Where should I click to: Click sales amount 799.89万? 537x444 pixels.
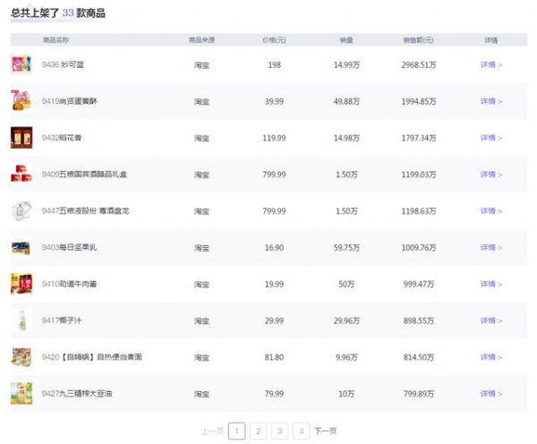pos(419,394)
